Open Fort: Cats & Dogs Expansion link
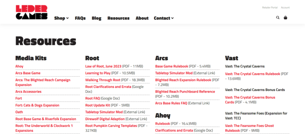This screenshot has height=134, width=305. click(x=37, y=105)
